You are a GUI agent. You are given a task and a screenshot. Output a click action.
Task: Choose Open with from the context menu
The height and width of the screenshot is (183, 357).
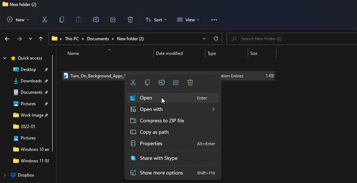coord(173,109)
